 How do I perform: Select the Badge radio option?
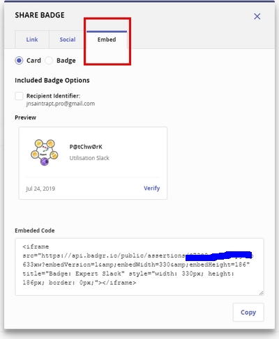click(49, 61)
